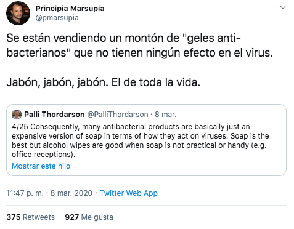
Task: Open Palli Thordarson's name in quoted tweet
Action: point(54,114)
